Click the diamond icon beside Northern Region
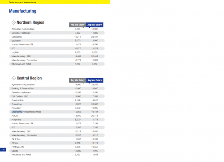Screen dimensions: 224x162 tap(13, 22)
